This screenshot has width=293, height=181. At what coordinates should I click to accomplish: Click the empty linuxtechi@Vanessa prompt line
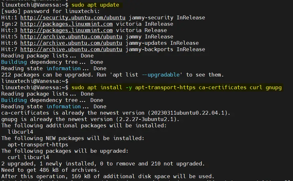click(35, 81)
